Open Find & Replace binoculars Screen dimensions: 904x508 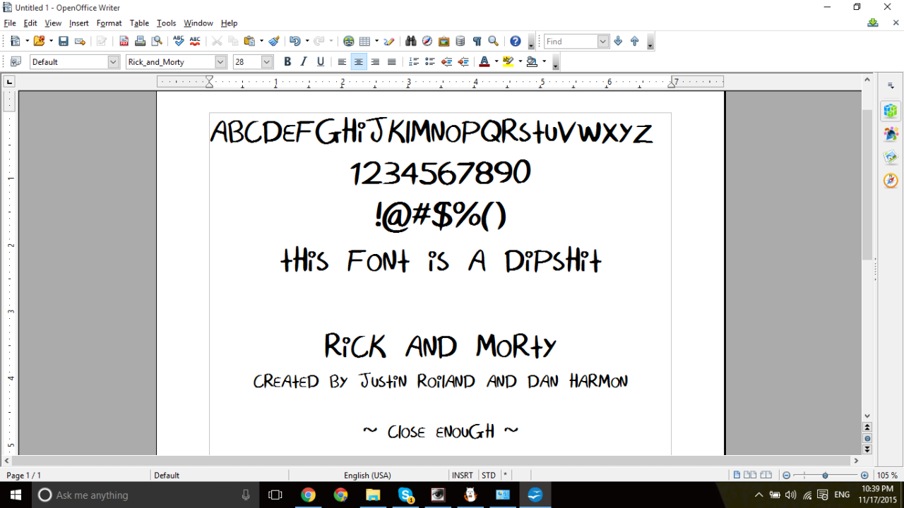coord(410,42)
